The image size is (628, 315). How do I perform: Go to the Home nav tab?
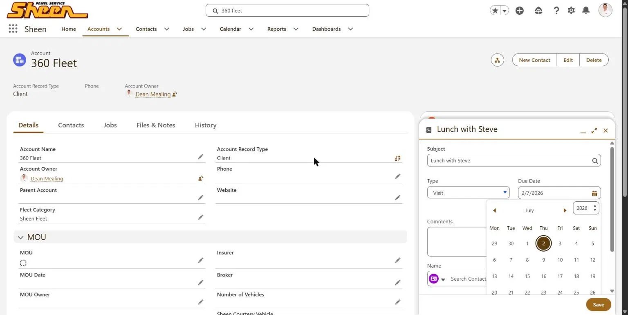click(69, 29)
